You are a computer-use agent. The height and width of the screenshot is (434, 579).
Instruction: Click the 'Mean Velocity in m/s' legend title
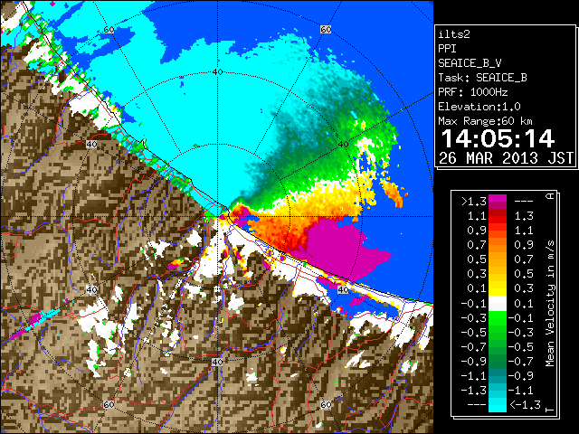(x=550, y=304)
